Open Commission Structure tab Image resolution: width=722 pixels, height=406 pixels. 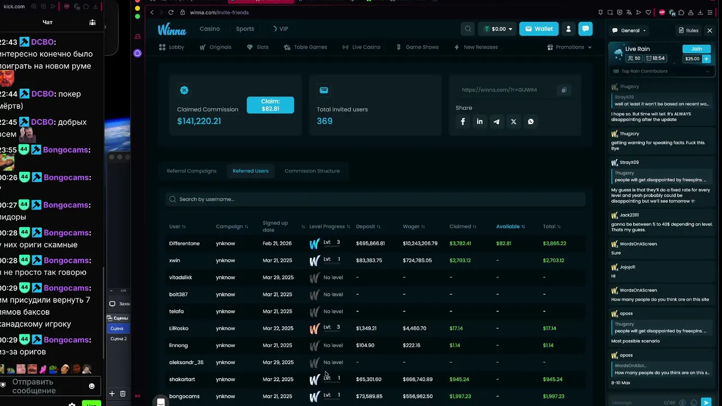pos(312,171)
